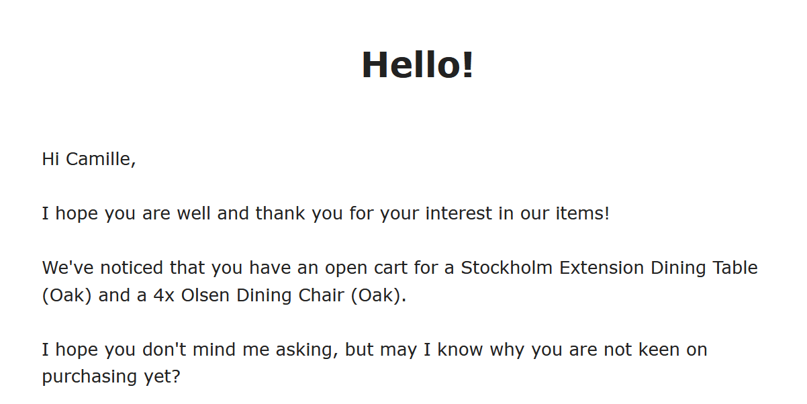Click the first "(Oak)" after Dining Table
This screenshot has height=404, width=807.
coord(67,295)
